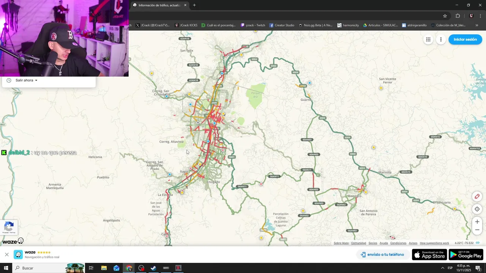The width and height of the screenshot is (486, 273).
Task: Open the jcrack - Twitch bookmark
Action: (x=253, y=25)
